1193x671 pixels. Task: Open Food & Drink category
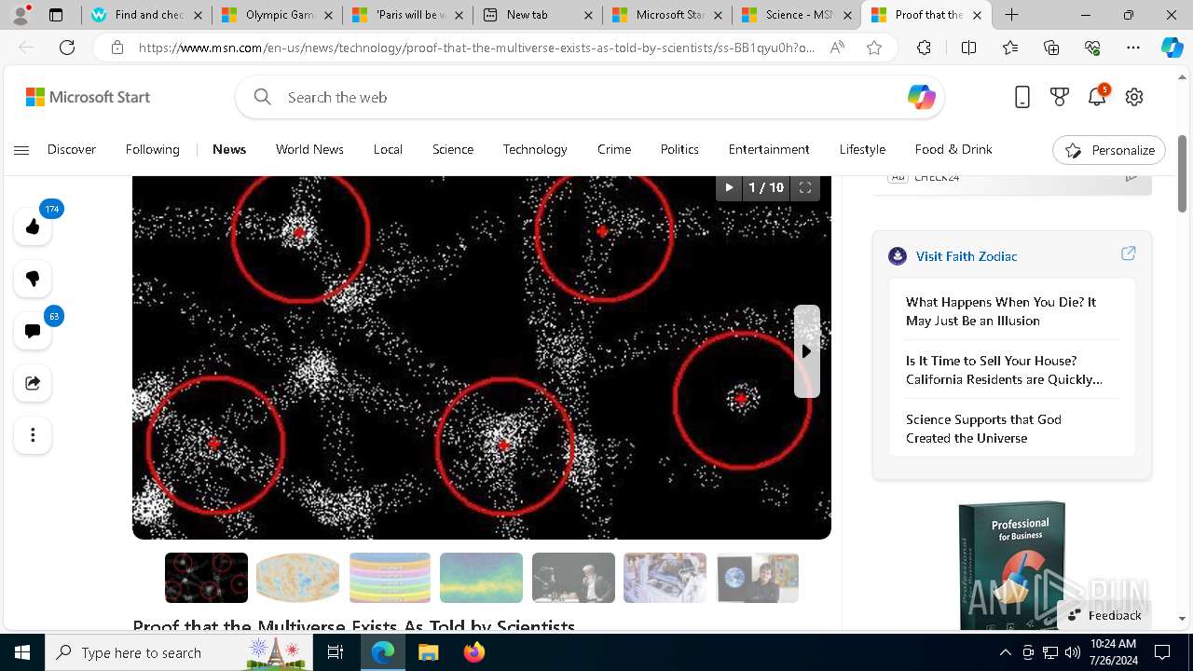tap(953, 149)
